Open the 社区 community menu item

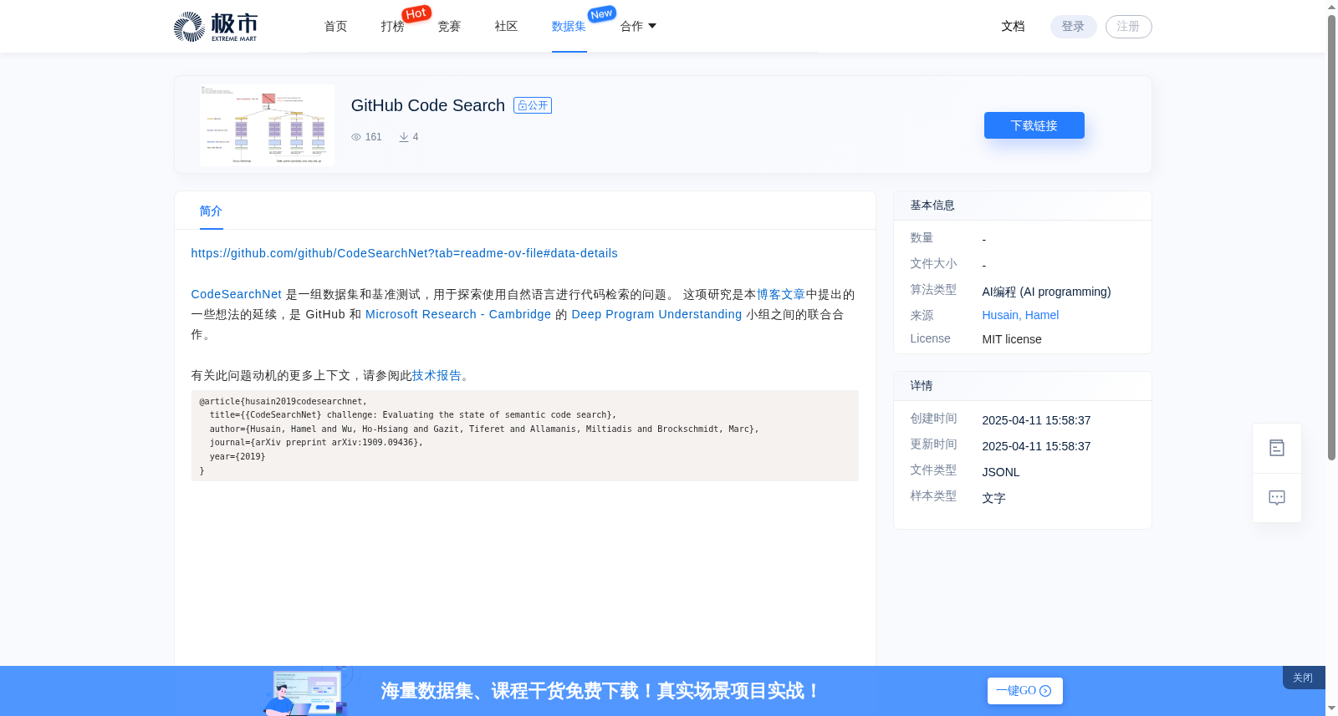pos(507,27)
